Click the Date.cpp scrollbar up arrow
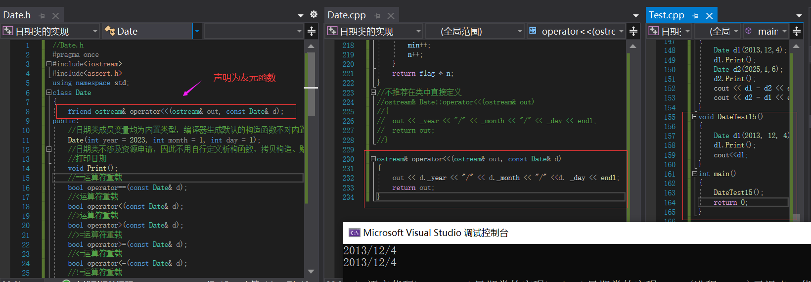Screen dimensions: 811x282 click(632, 46)
